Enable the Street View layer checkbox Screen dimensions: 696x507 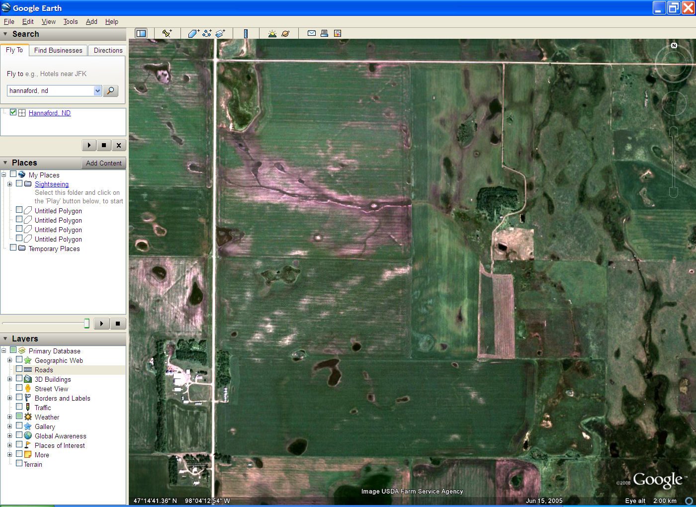(x=19, y=388)
